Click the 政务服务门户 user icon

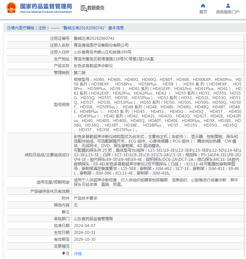point(228,6)
